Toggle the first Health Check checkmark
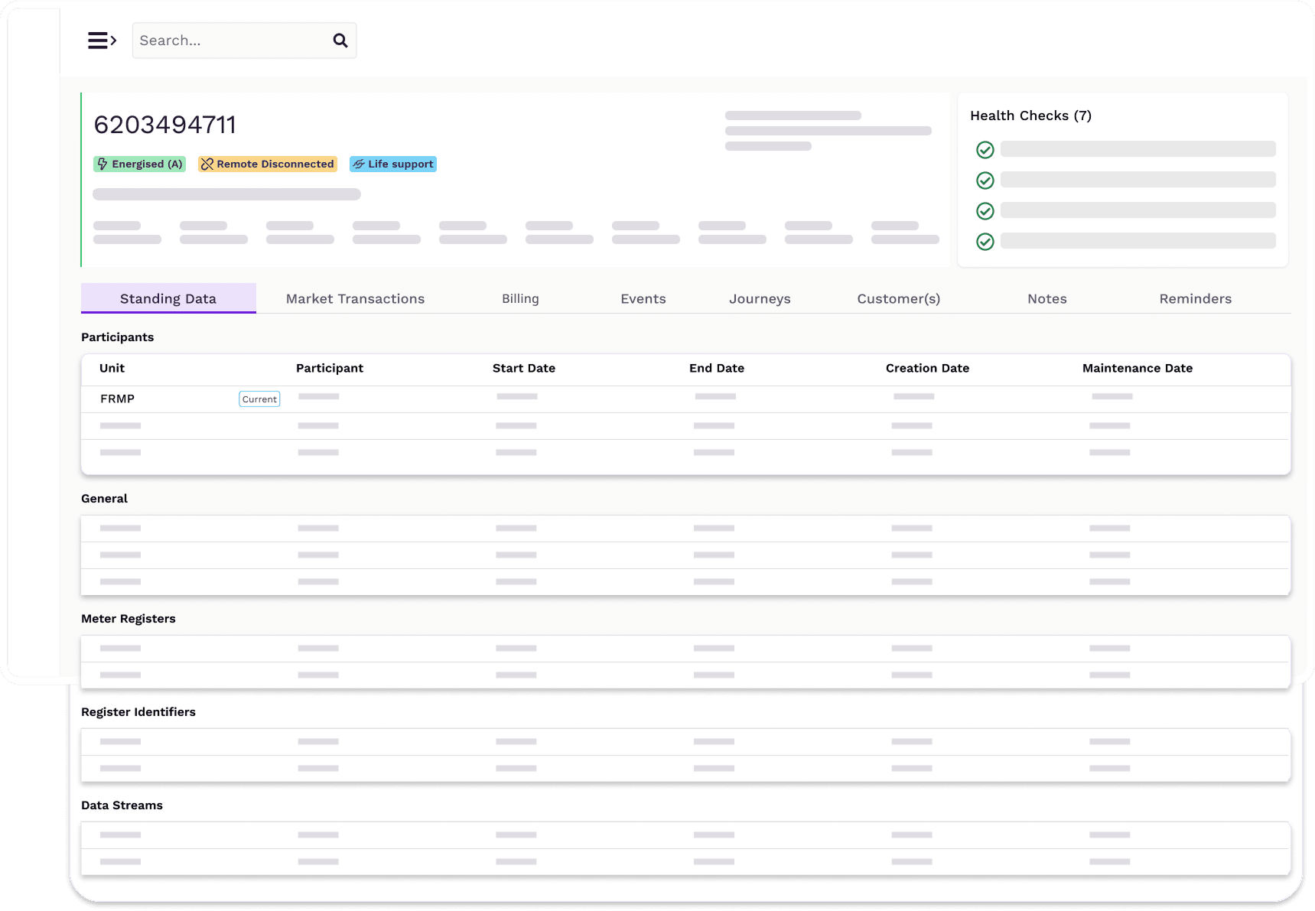Screen dimensions: 1315x911 click(985, 150)
